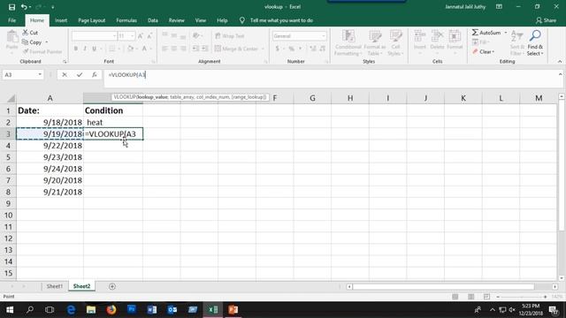
Task: Toggle Underline formatting
Action: click(x=95, y=49)
